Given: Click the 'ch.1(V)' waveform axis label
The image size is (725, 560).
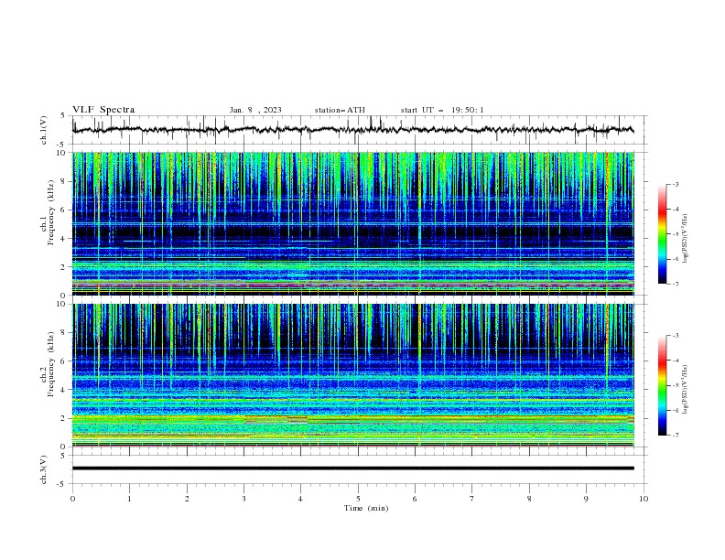Looking at the screenshot, I should [44, 130].
